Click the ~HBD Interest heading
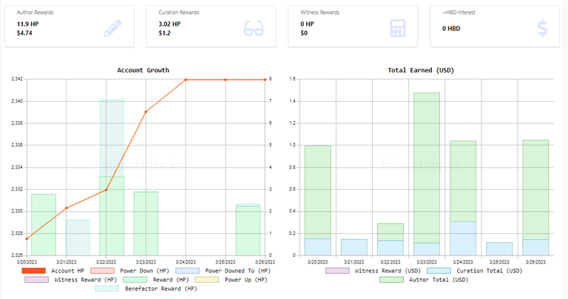This screenshot has height=299, width=568. click(459, 13)
